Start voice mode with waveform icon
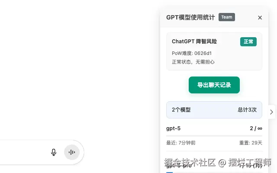The height and width of the screenshot is (173, 277). point(72,152)
